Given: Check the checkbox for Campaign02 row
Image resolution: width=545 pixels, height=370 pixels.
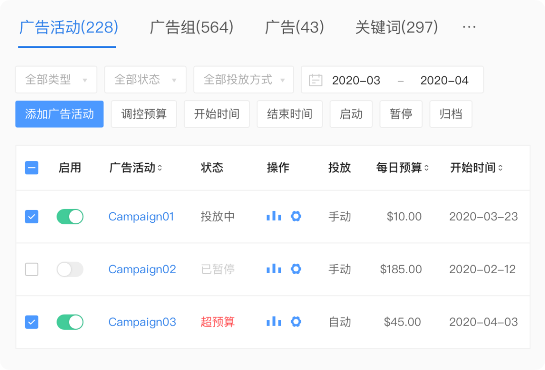Looking at the screenshot, I should tap(31, 269).
